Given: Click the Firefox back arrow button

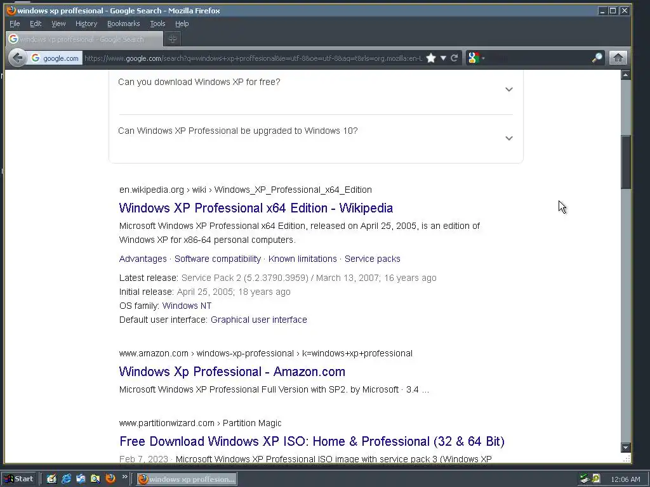Looking at the screenshot, I should (17, 58).
